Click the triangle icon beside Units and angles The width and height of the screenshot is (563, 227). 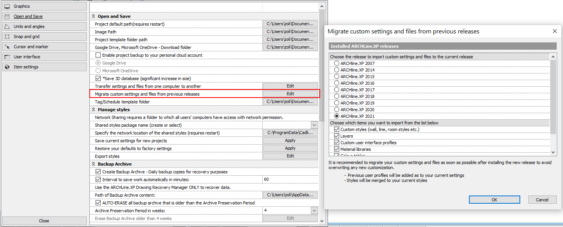pos(7,26)
